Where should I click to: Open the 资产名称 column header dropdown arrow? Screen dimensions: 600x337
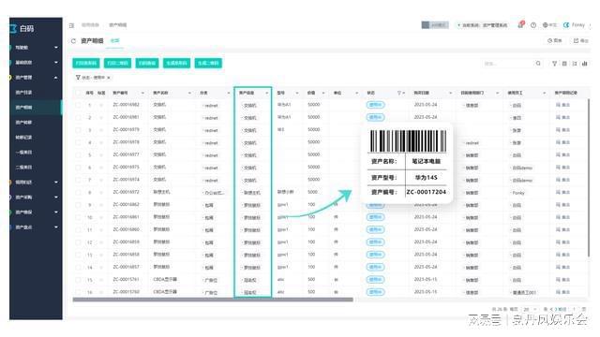189,94
